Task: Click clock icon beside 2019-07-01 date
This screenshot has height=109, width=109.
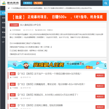Action: 24,30
